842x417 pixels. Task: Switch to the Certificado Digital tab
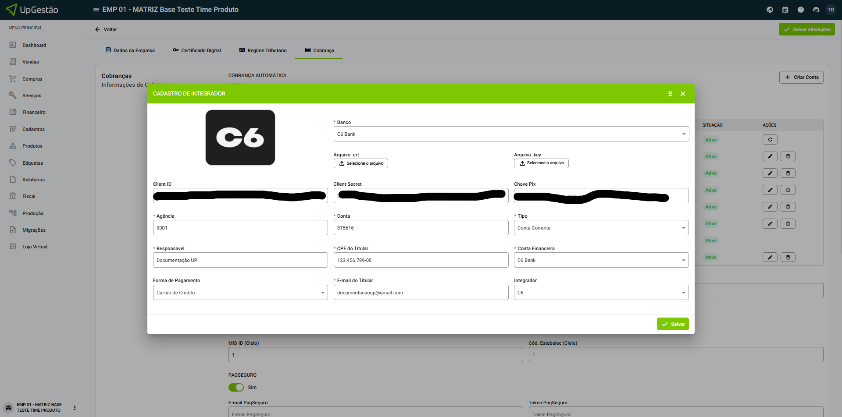(197, 50)
